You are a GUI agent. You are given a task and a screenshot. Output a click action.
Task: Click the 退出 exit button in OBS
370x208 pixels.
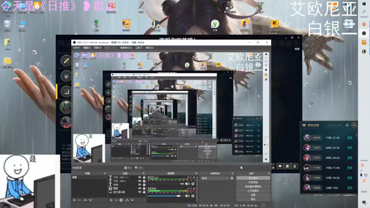(253, 199)
